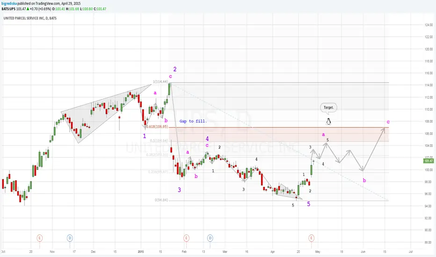436x257 pixels.
Task: Click the purple wave 4 label in mid-February
Action: point(207,139)
